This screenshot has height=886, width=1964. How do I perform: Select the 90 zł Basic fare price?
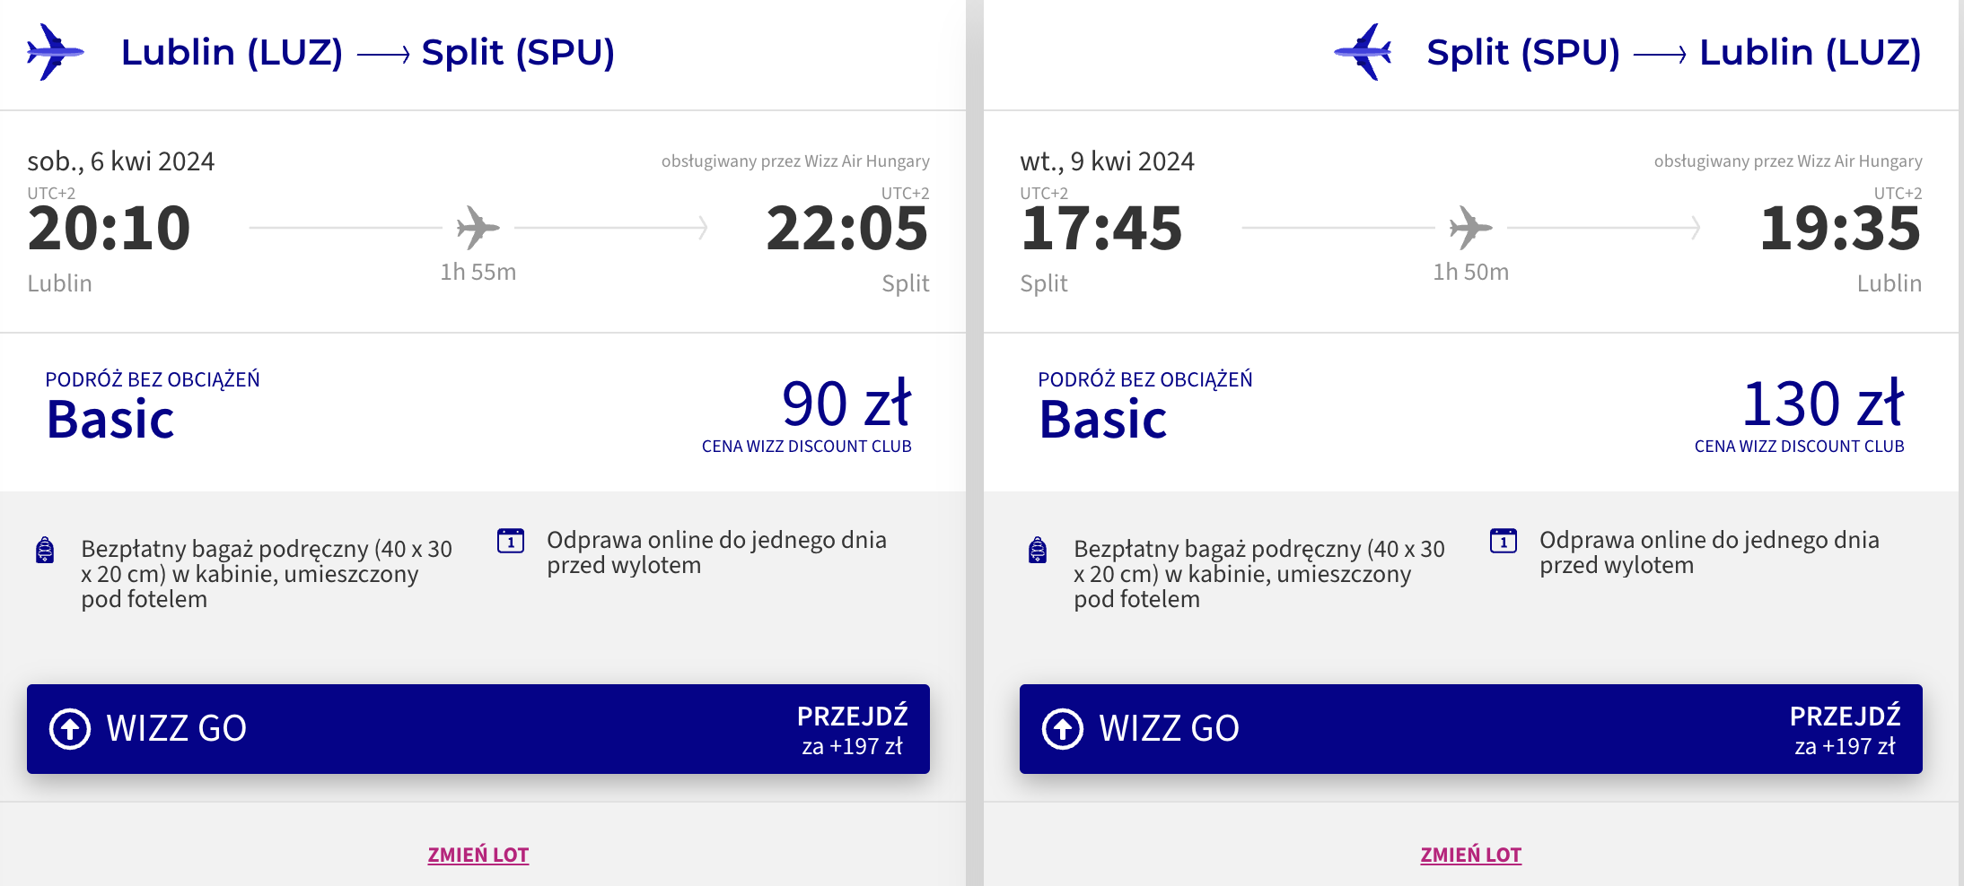846,404
